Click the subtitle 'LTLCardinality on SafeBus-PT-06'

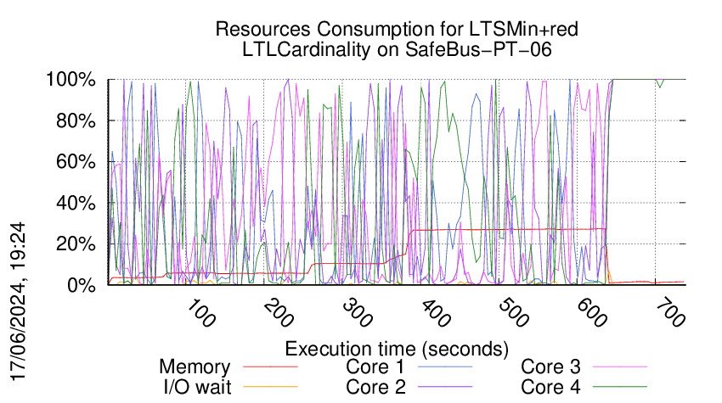click(x=397, y=50)
